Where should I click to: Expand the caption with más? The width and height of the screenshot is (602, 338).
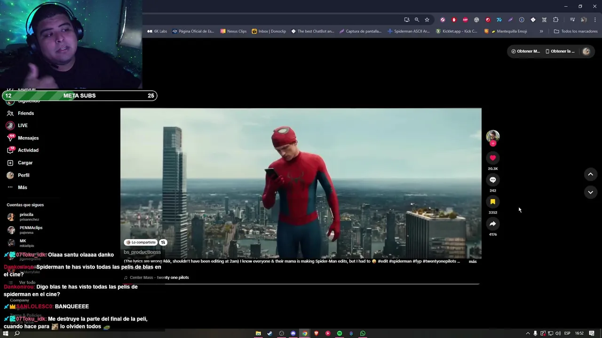473,261
